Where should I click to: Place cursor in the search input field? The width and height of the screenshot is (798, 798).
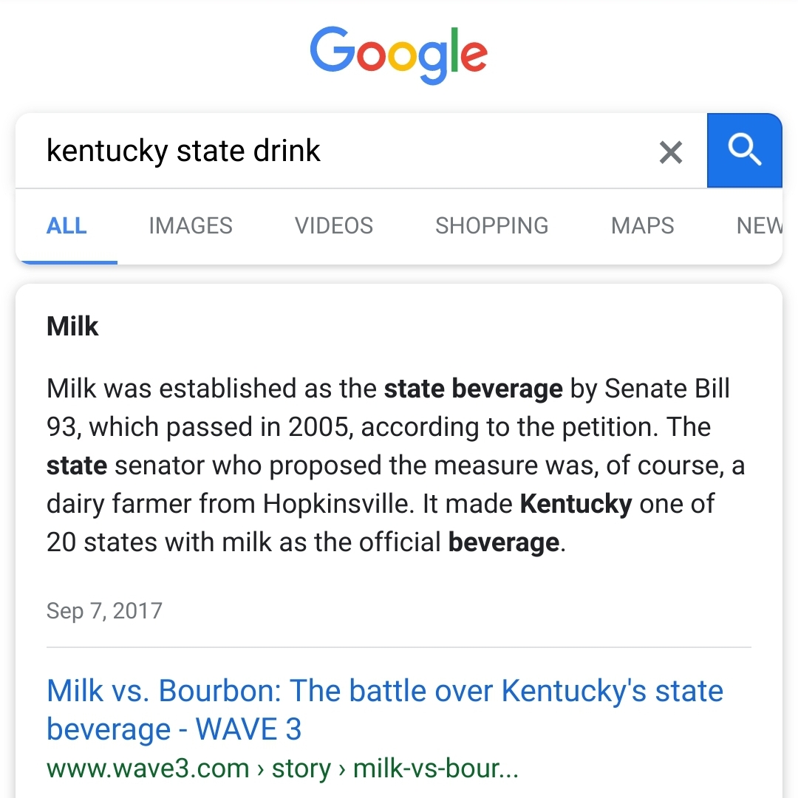(x=296, y=150)
